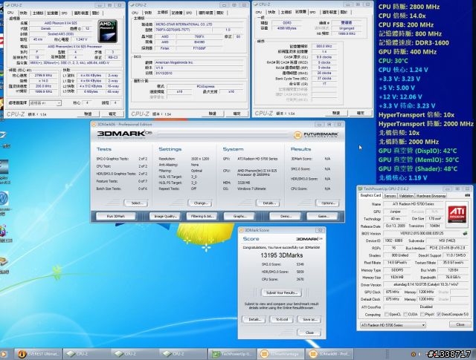Open 記憶體 tab in CPU-Z showing AMD logo

pyautogui.click(x=53, y=13)
